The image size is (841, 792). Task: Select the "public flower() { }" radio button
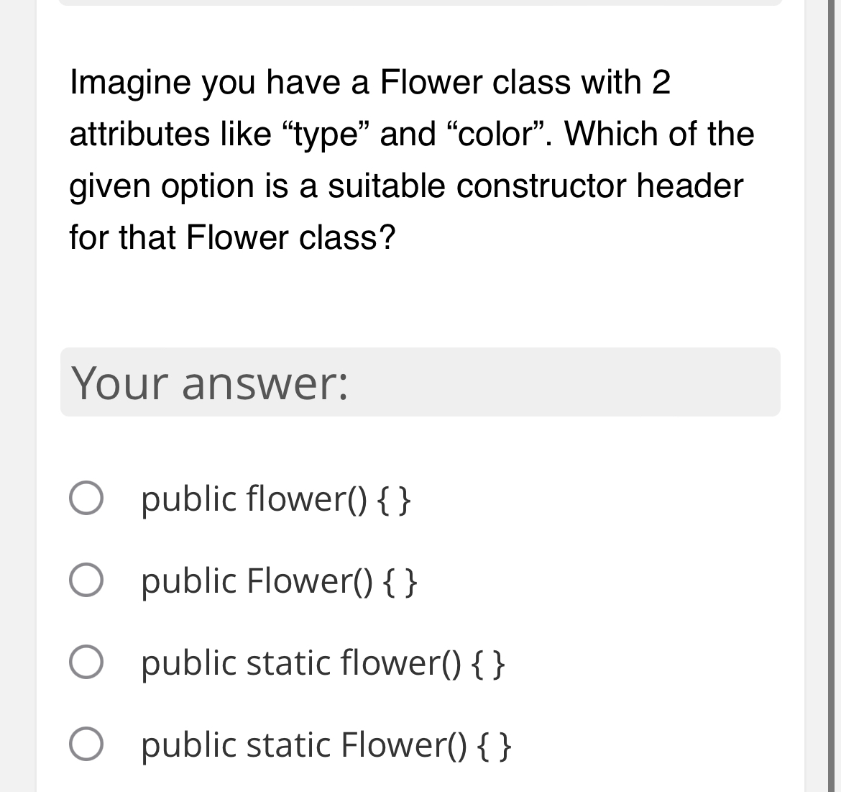88,499
